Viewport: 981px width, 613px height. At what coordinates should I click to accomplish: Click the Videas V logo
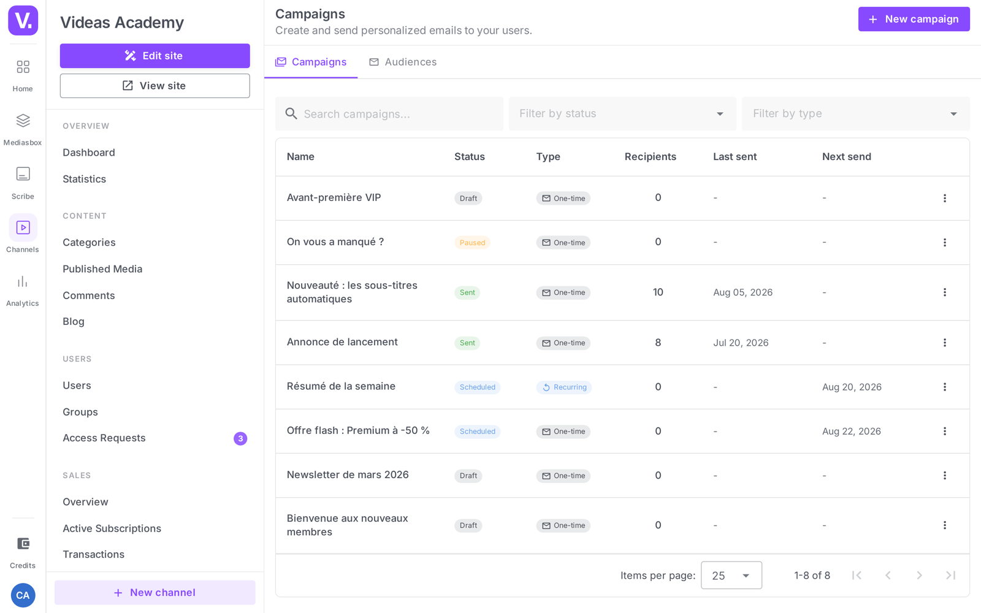(23, 20)
